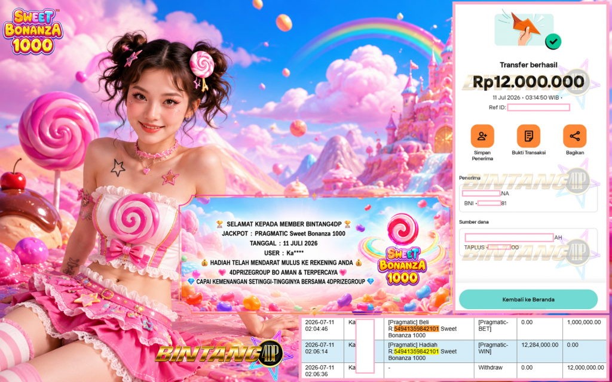Tap the Bagikan share icon
612x382 pixels.
click(574, 136)
